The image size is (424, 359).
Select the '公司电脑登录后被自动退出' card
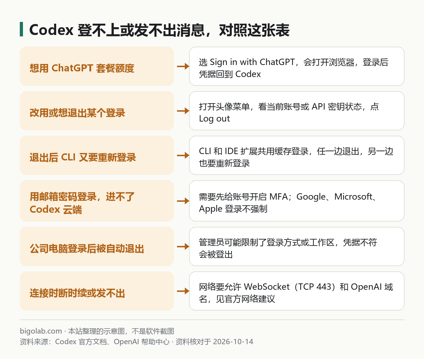pyautogui.click(x=97, y=246)
